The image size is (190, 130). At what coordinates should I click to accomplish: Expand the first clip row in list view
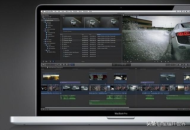pos(61,36)
